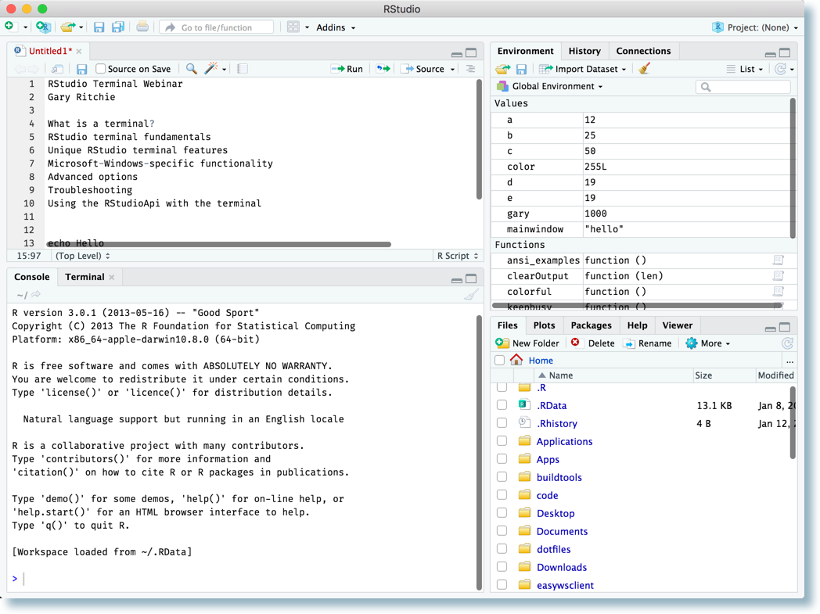
Task: Expand the Source button dropdown arrow
Action: [452, 70]
